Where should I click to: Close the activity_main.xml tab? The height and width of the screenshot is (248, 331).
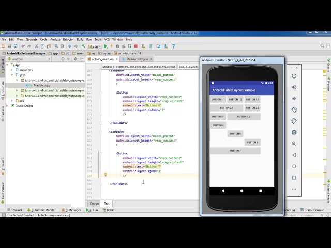pos(117,59)
